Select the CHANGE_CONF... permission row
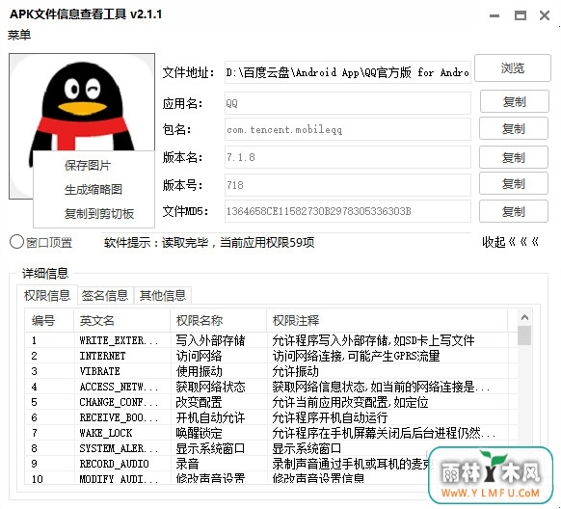 272,402
